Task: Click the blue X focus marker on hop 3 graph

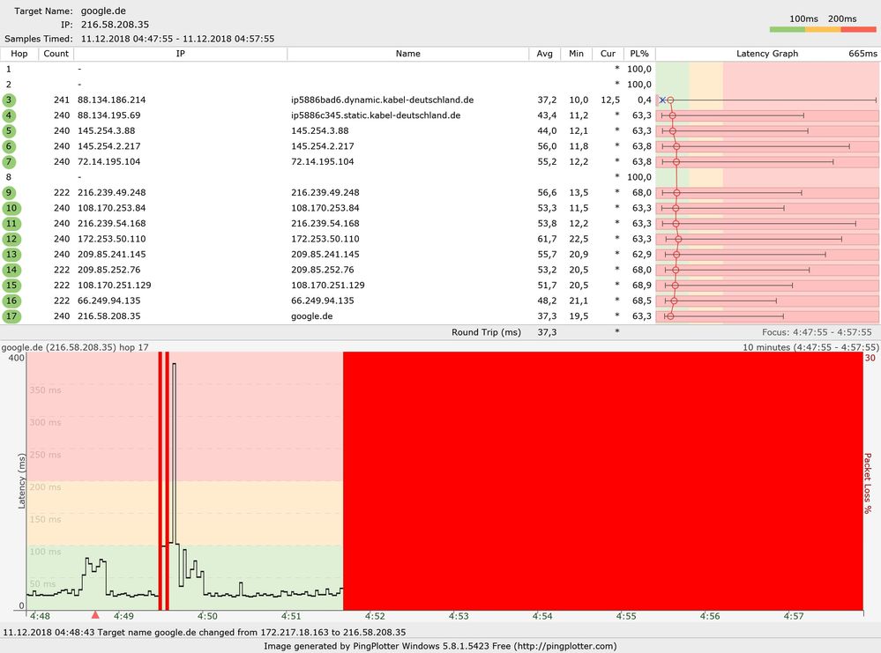Action: coord(663,100)
